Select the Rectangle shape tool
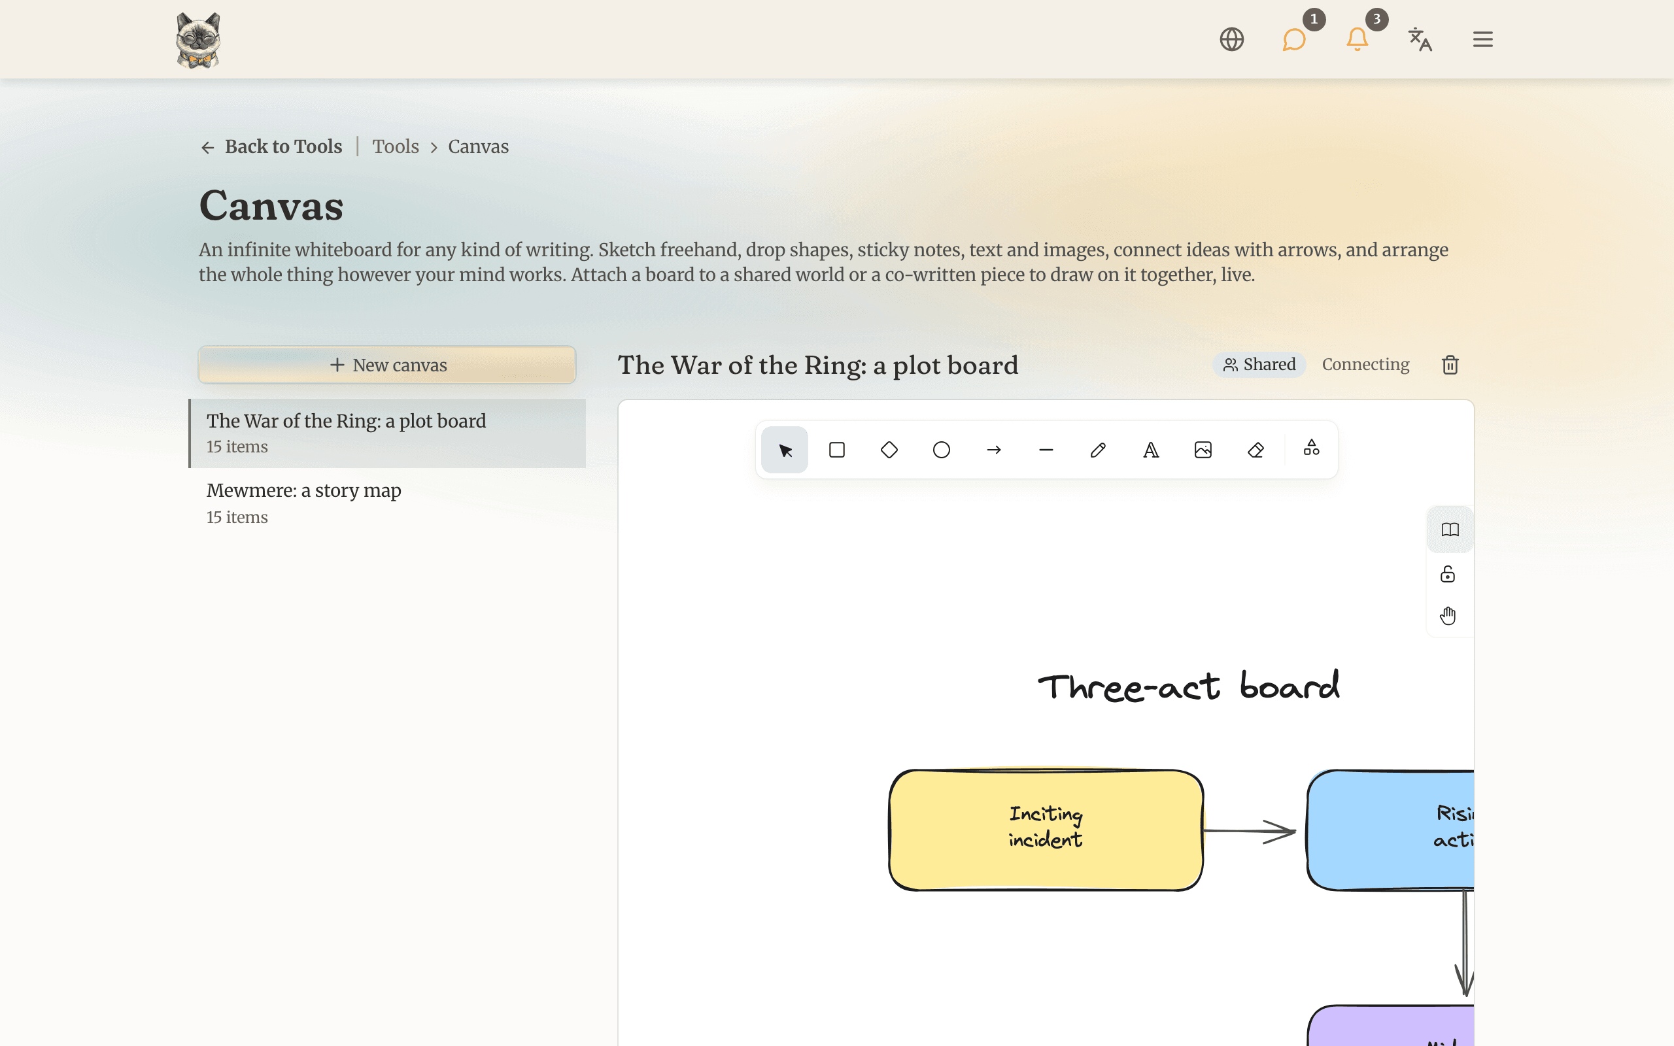Screen dimensions: 1674x1046 837,450
